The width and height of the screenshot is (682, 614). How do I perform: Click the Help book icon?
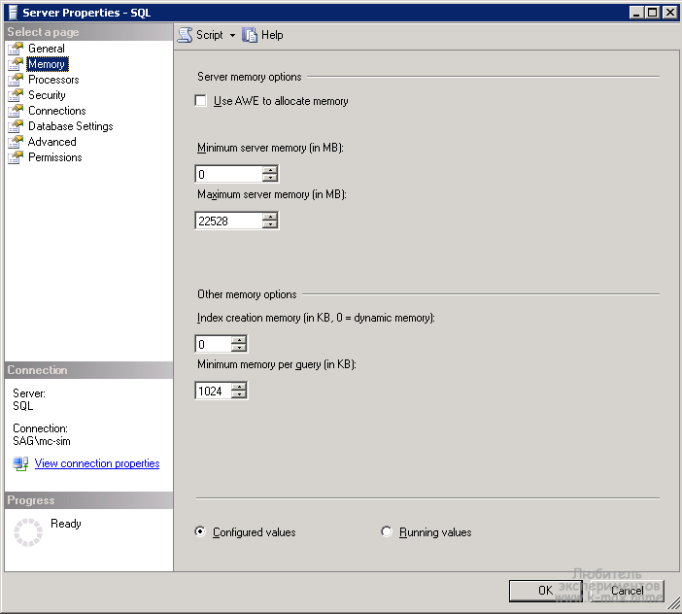250,35
